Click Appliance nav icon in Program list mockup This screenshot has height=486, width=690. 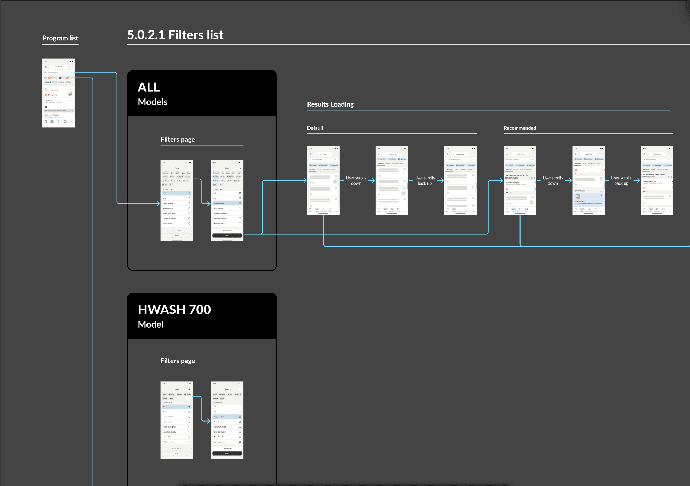tap(46, 122)
